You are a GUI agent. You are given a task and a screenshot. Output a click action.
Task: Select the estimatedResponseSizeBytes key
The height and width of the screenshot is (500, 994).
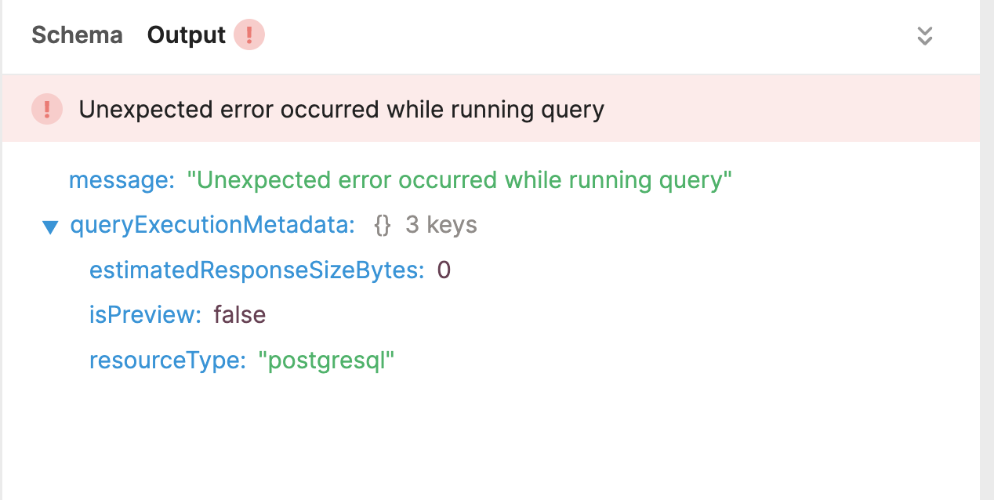click(256, 270)
